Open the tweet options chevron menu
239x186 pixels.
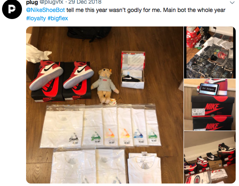click(232, 2)
